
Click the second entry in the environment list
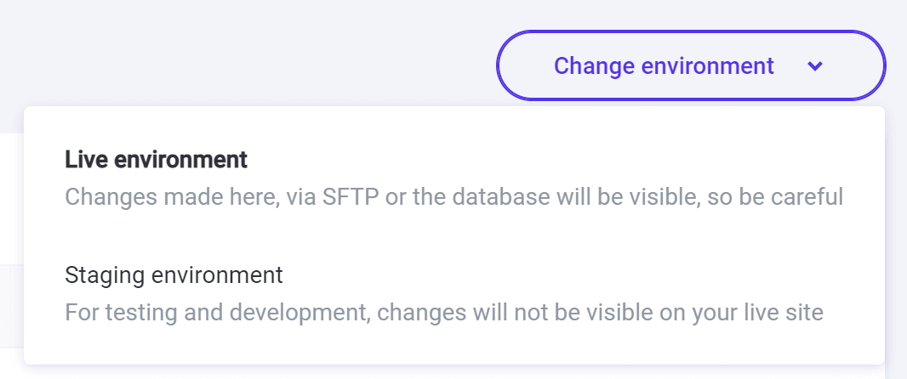(453, 294)
